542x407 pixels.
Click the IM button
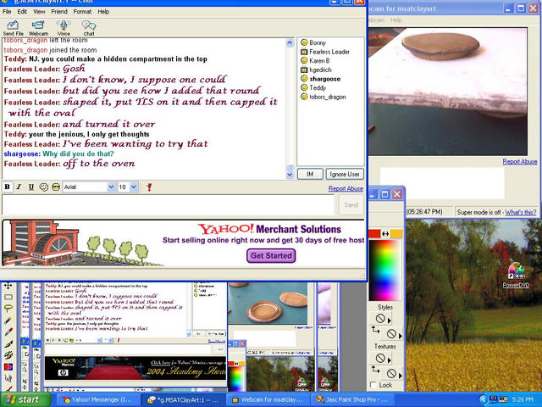point(310,174)
